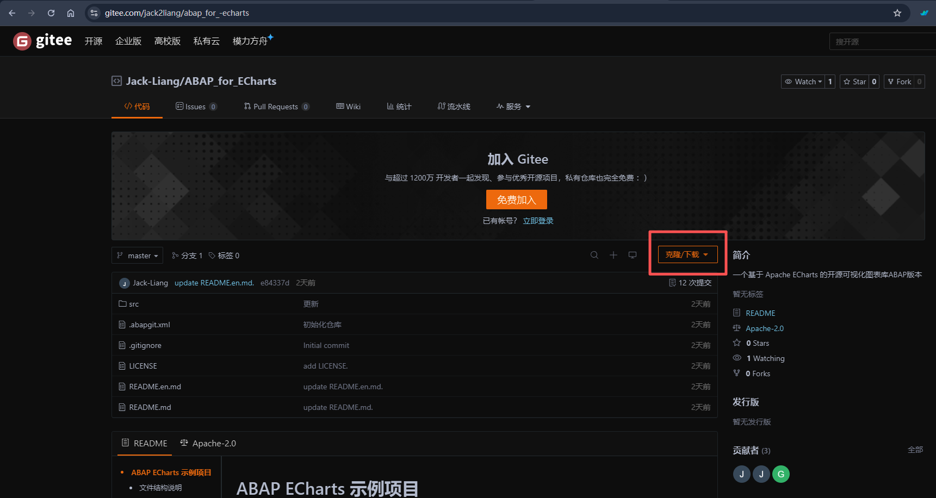The height and width of the screenshot is (498, 936).
Task: Open README.md file
Action: [150, 407]
